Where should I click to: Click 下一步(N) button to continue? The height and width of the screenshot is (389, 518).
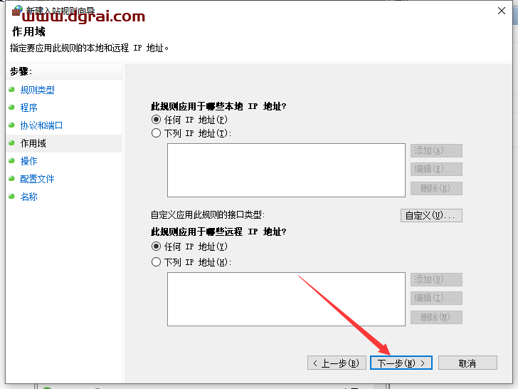click(401, 363)
